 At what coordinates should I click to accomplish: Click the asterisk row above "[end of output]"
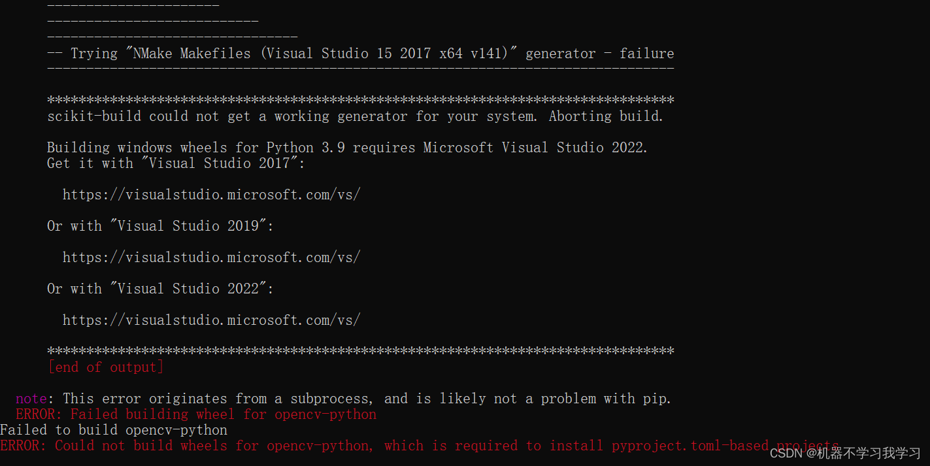[x=360, y=352]
